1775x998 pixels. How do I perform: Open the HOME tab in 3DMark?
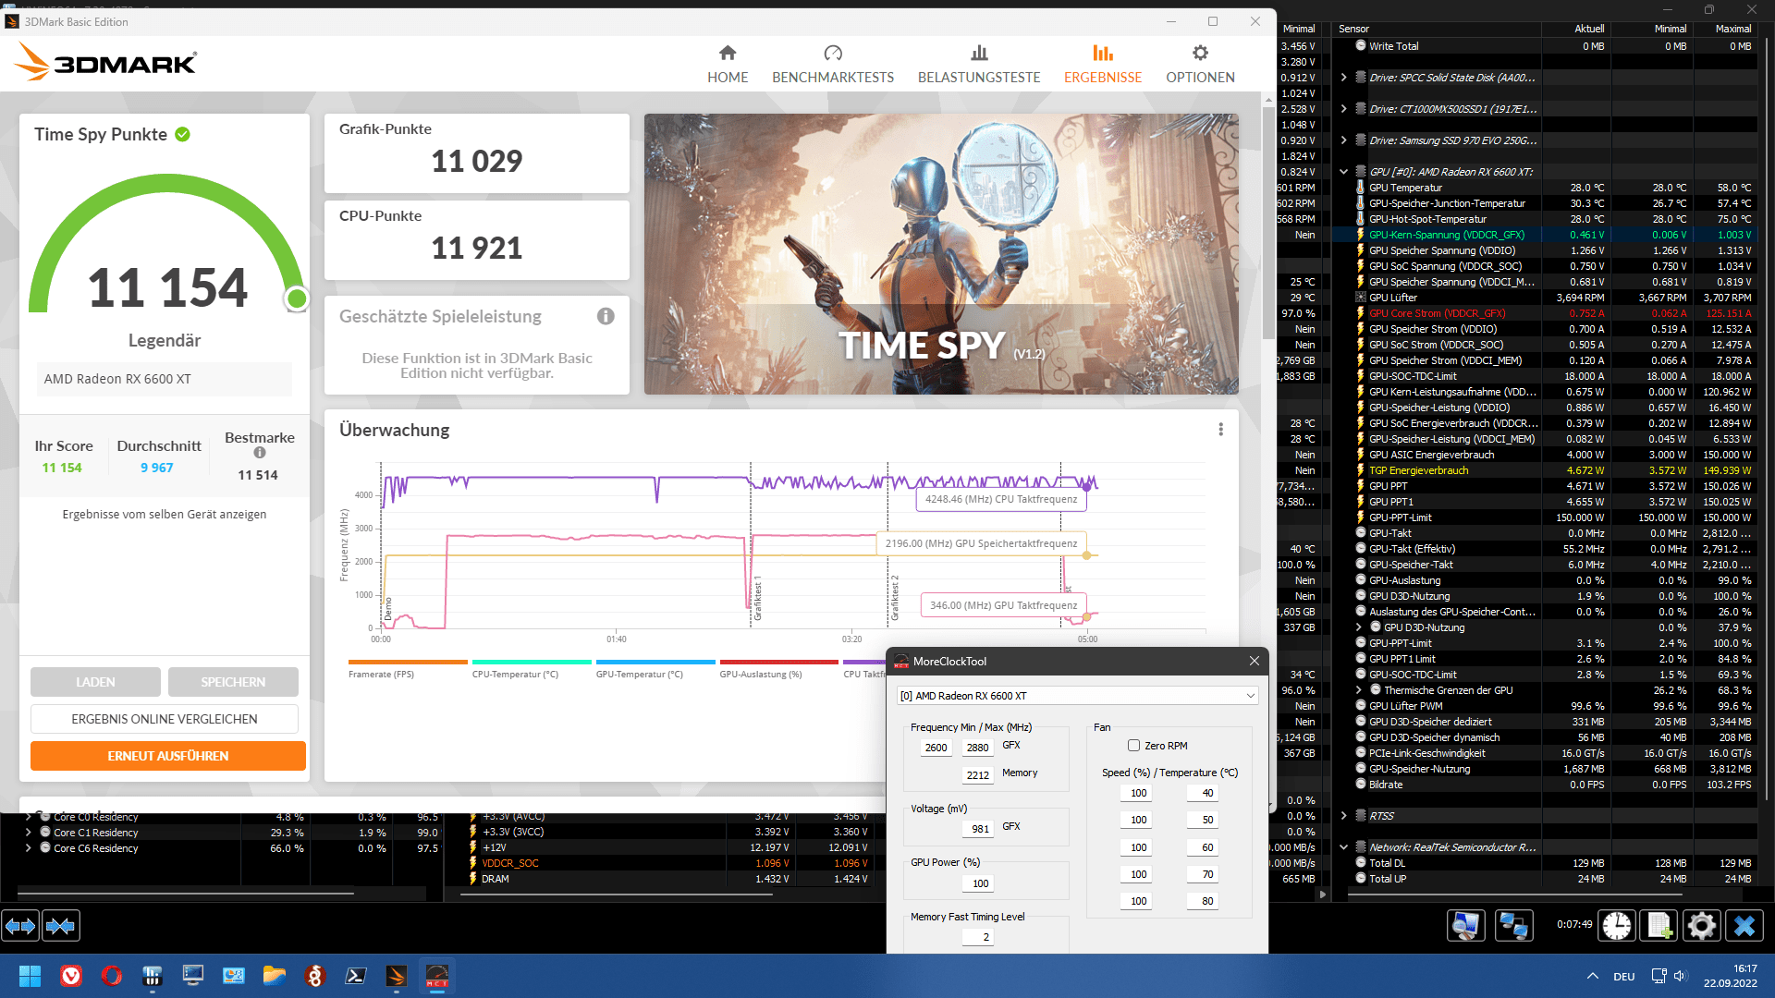pyautogui.click(x=728, y=65)
